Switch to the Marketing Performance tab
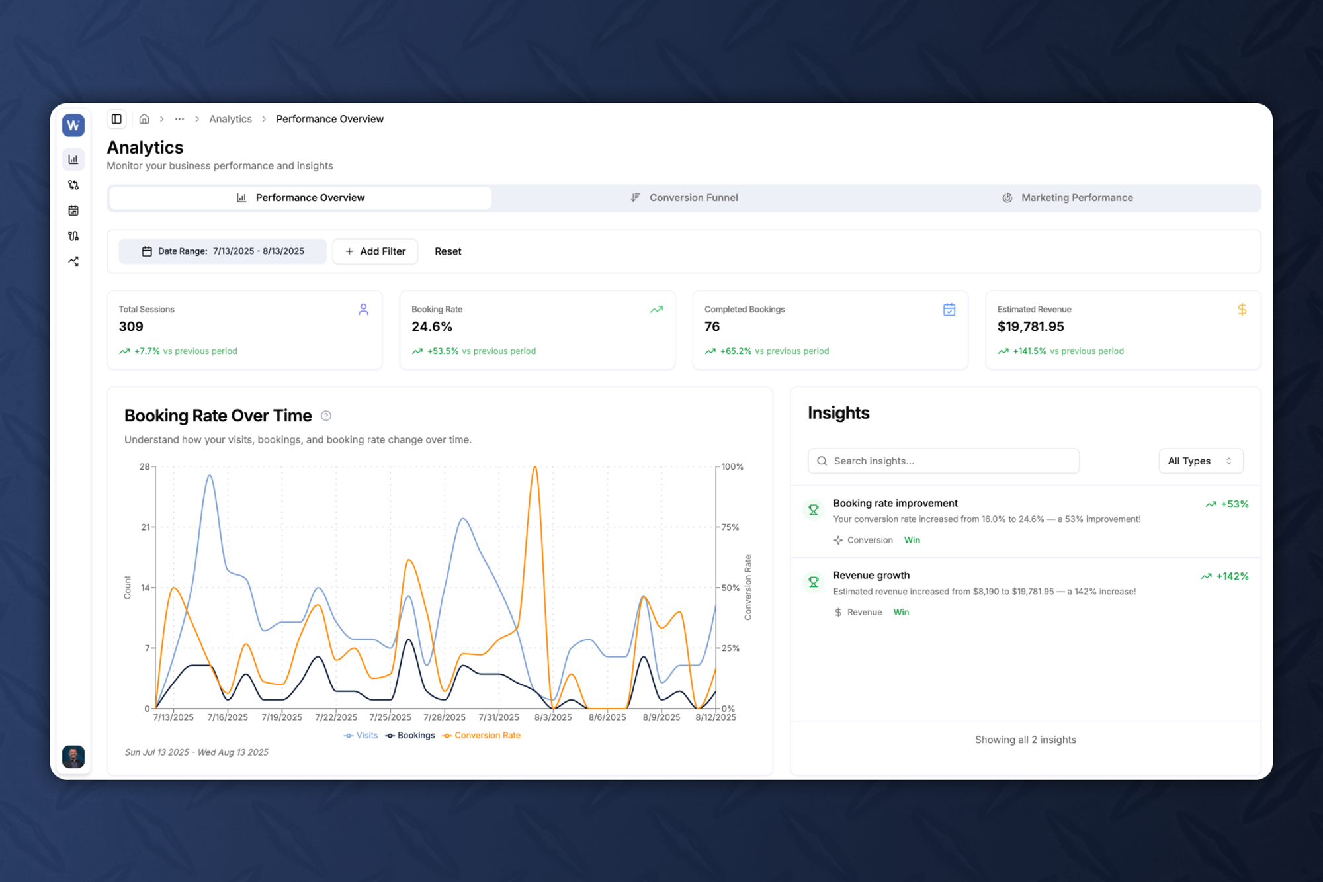This screenshot has height=882, width=1323. point(1068,198)
